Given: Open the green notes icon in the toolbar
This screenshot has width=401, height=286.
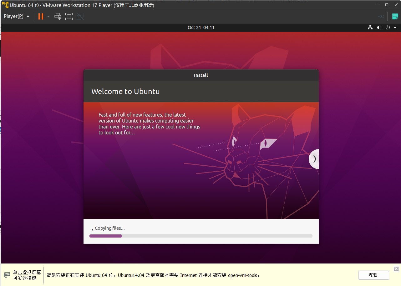Looking at the screenshot, I should point(395,17).
